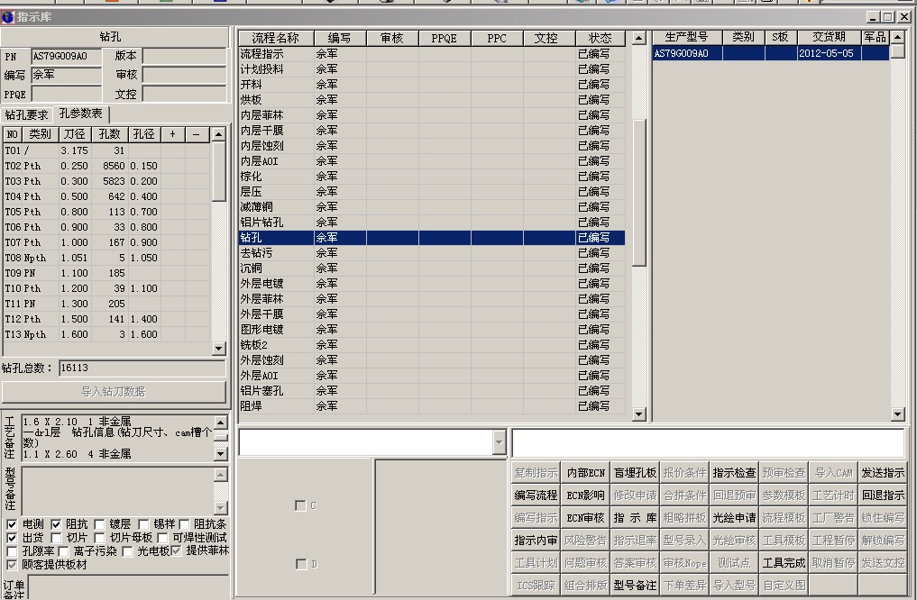Image resolution: width=917 pixels, height=600 pixels.
Task: Toggle the 电测 checkbox
Action: (11, 524)
